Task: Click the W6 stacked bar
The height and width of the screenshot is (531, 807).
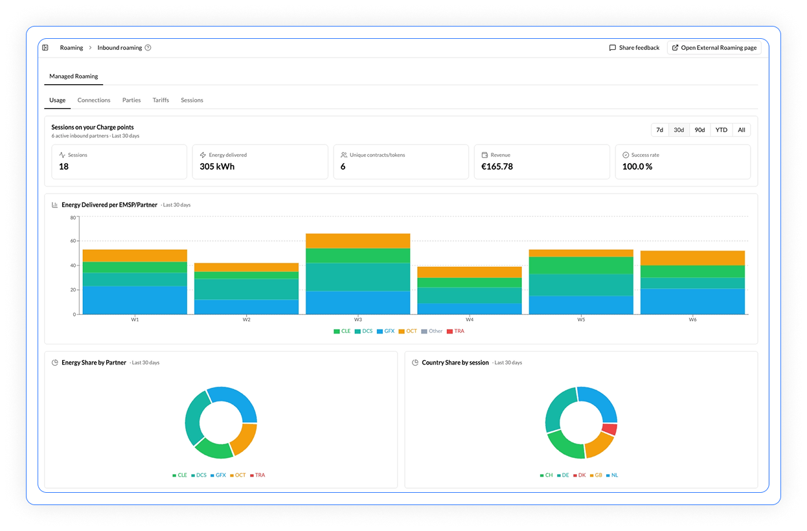Action: click(693, 282)
